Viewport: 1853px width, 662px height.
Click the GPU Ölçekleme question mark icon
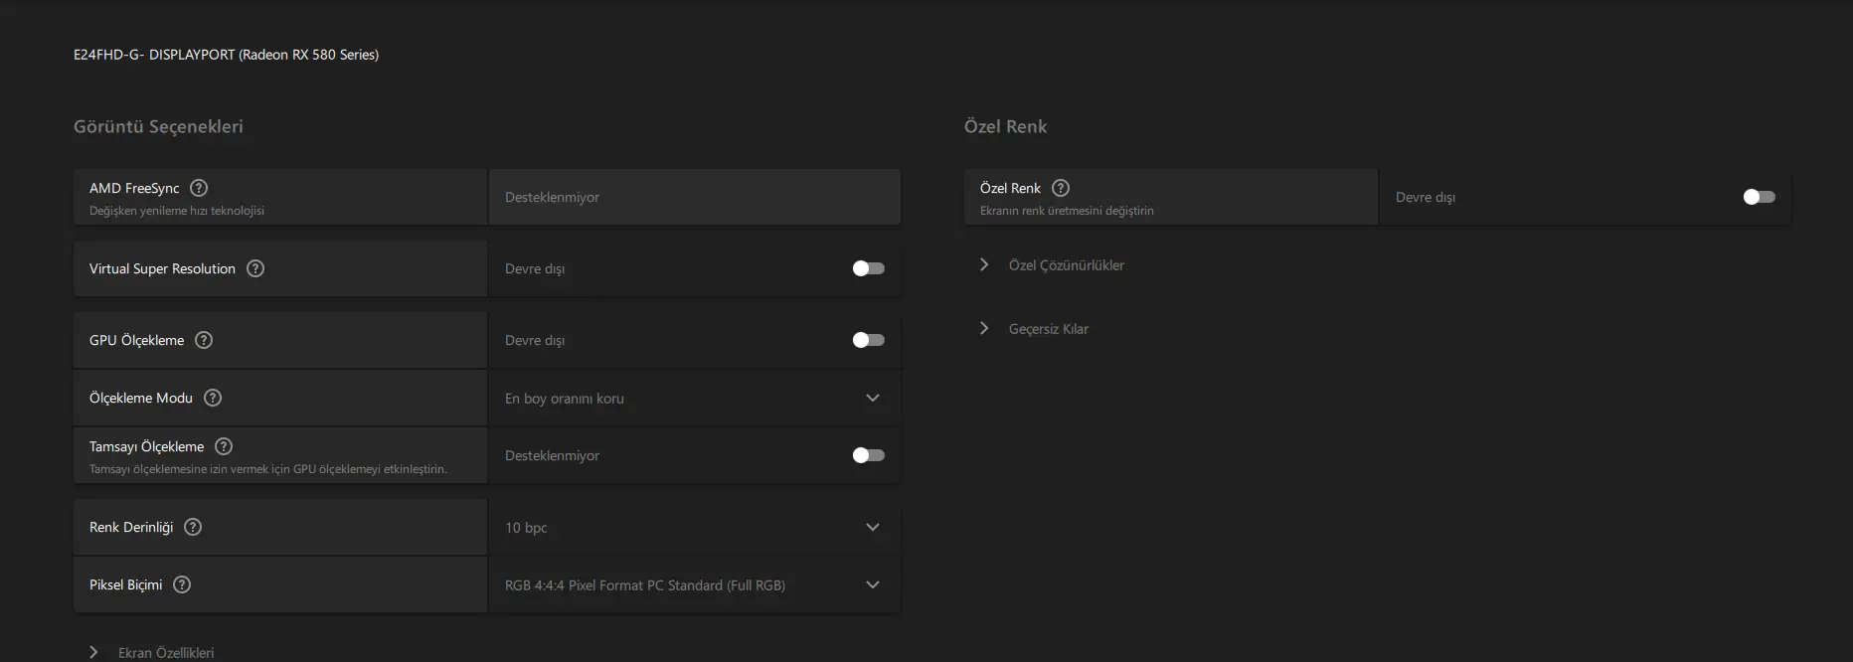204,340
